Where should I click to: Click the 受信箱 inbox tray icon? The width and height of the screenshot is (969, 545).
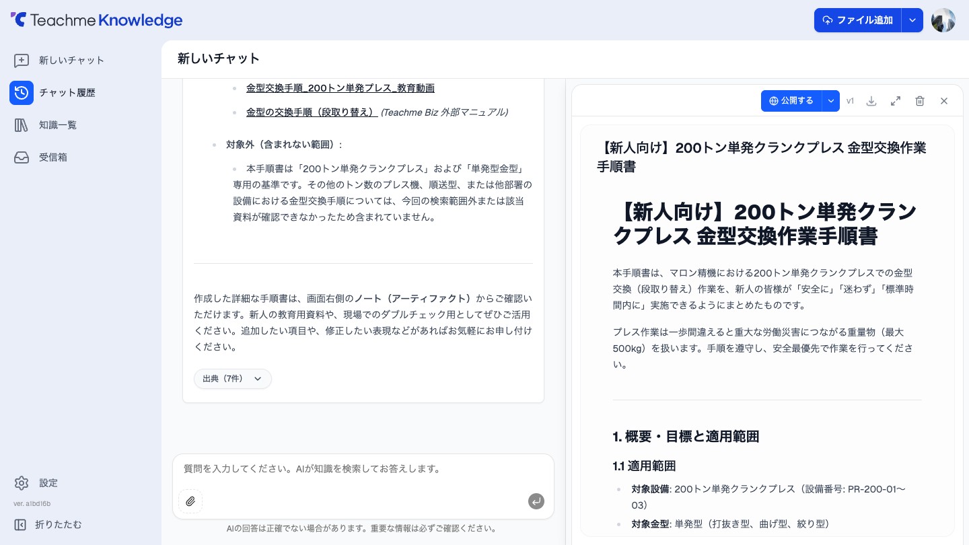coord(22,157)
